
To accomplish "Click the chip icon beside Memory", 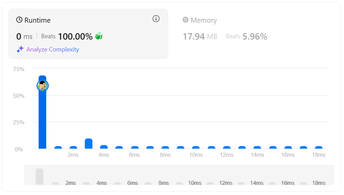I will click(x=185, y=20).
